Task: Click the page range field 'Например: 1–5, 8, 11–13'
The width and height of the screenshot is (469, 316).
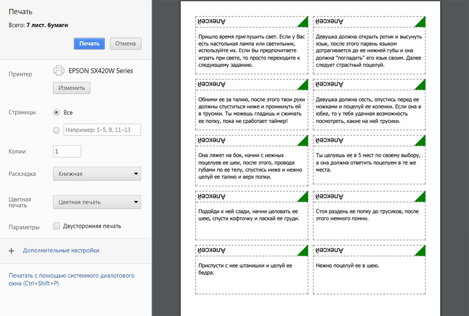Action: [x=103, y=130]
